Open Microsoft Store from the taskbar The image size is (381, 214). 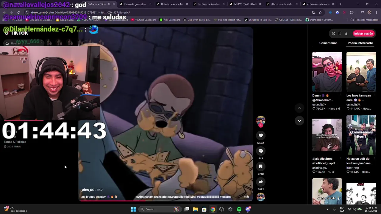(204, 209)
